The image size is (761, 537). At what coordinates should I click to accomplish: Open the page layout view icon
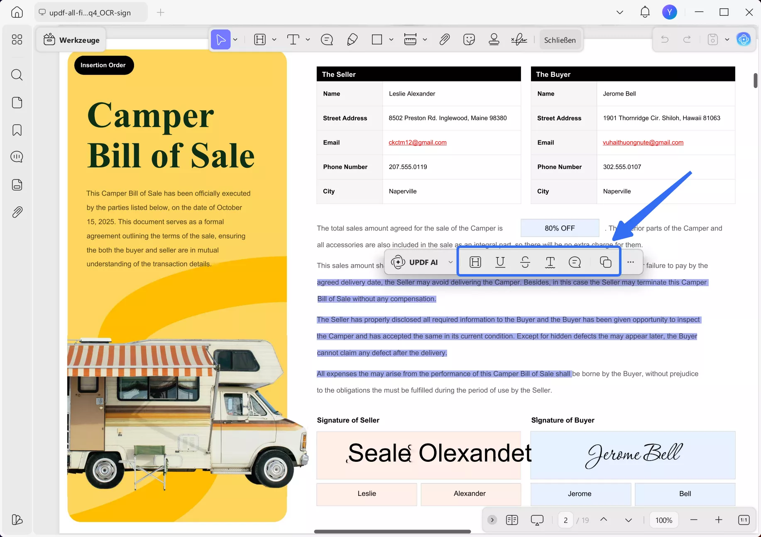click(512, 520)
